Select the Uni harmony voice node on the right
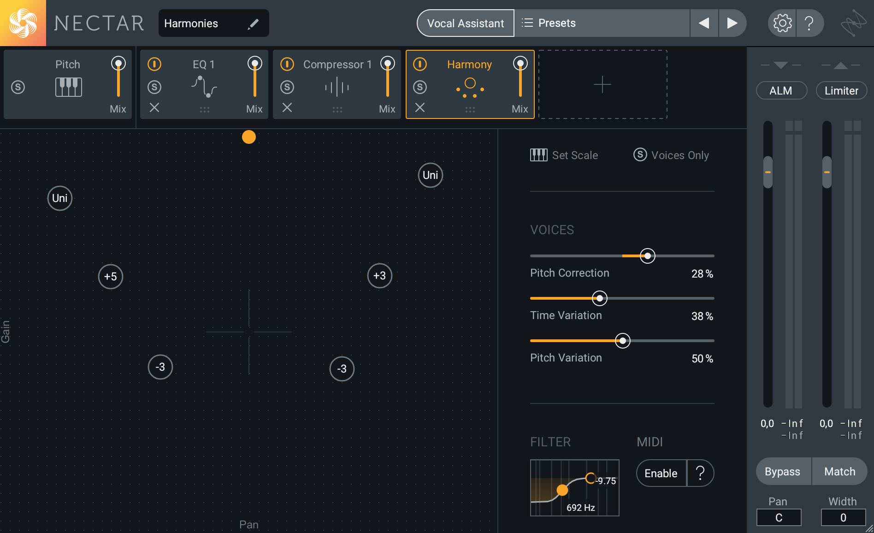874x533 pixels. click(x=430, y=175)
